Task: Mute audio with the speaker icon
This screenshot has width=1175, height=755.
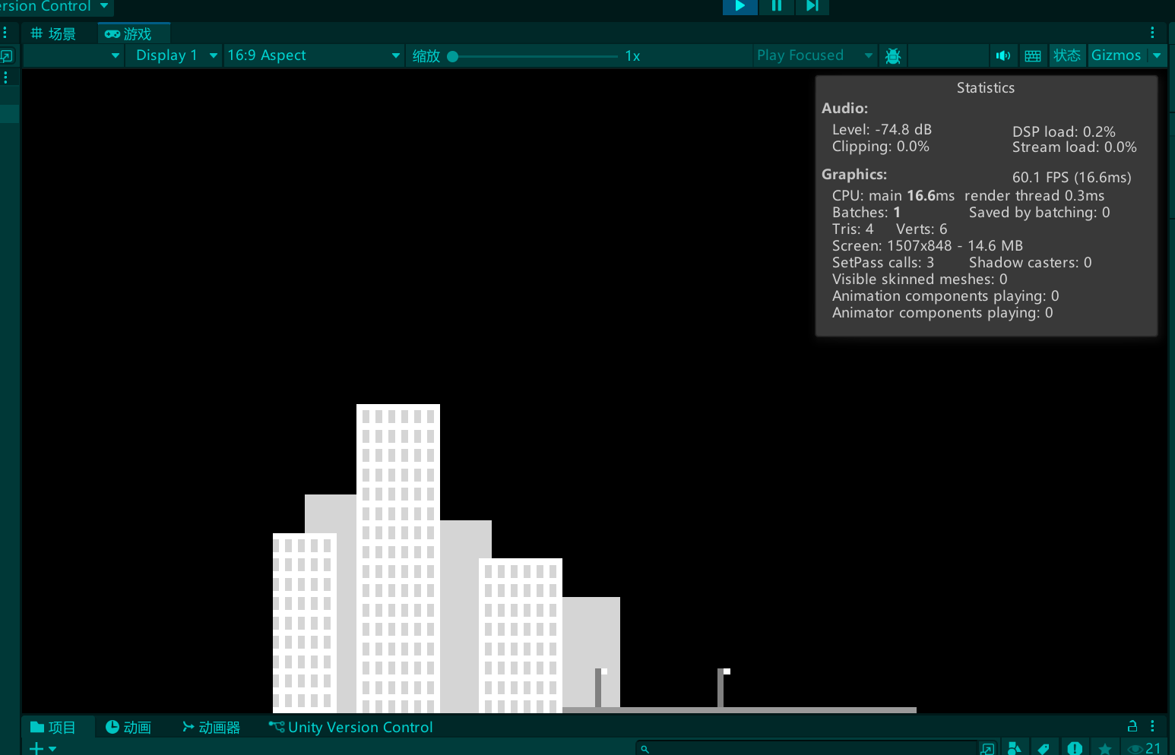Action: point(1003,55)
